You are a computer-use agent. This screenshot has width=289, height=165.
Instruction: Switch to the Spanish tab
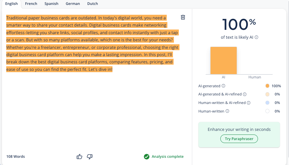coord(51,4)
